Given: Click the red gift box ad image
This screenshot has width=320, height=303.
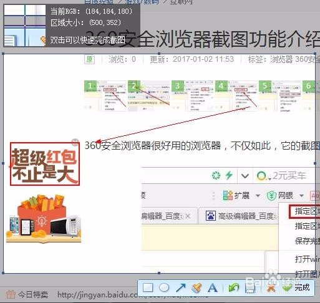Looking at the screenshot, I should [44, 218].
